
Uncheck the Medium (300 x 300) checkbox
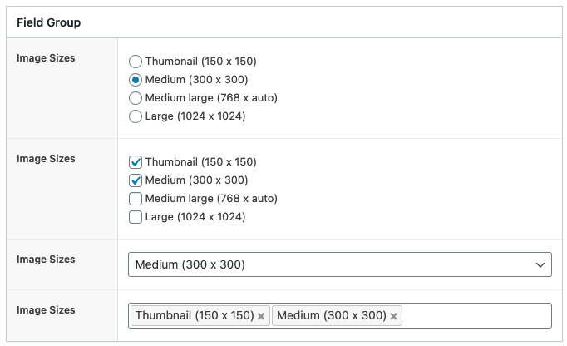click(x=136, y=180)
